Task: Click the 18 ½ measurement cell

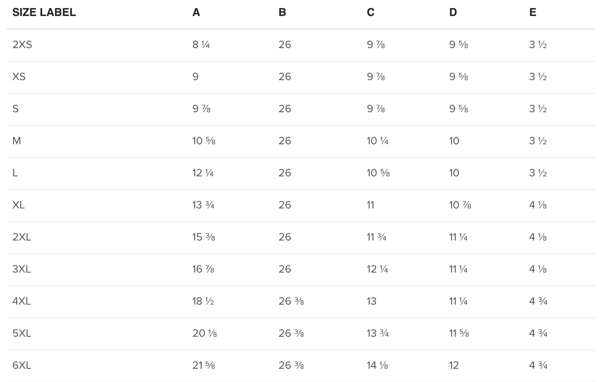Action: coord(203,301)
